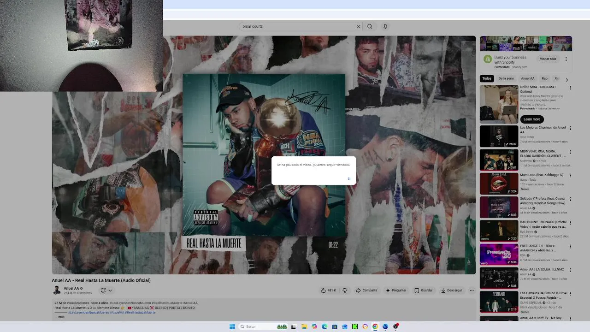Viewport: 590px width, 332px height.
Task: Click the Shopify ad banner image
Action: (526, 44)
